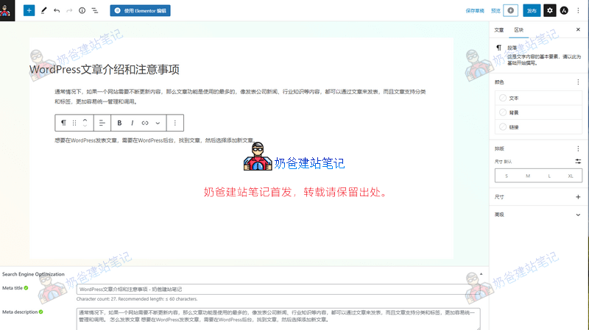This screenshot has width=589, height=330.
Task: Open document details info icon
Action: (82, 10)
